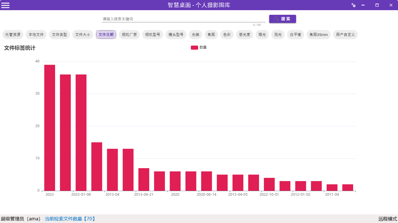The height and width of the screenshot is (223, 398).
Task: Focus the keyword search input field
Action: click(183, 19)
